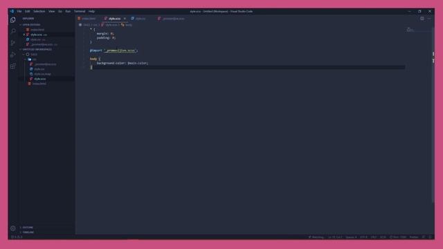
Task: Switch to the index.html editor tab
Action: 88,19
